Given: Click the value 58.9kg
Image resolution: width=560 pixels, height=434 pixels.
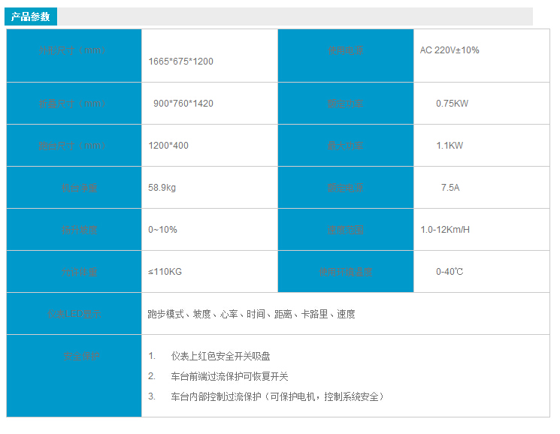Looking at the screenshot, I should tap(162, 188).
